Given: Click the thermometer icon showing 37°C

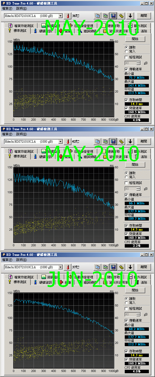Looking at the screenshot, I should point(68,267).
